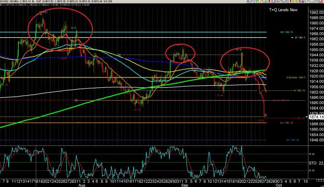
Task: Click the green icon in top toolbar
Action: tap(256, 1)
